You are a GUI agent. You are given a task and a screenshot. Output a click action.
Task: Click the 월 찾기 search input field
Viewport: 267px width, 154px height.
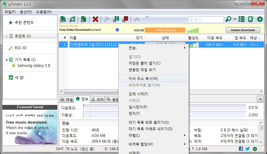(x=206, y=20)
